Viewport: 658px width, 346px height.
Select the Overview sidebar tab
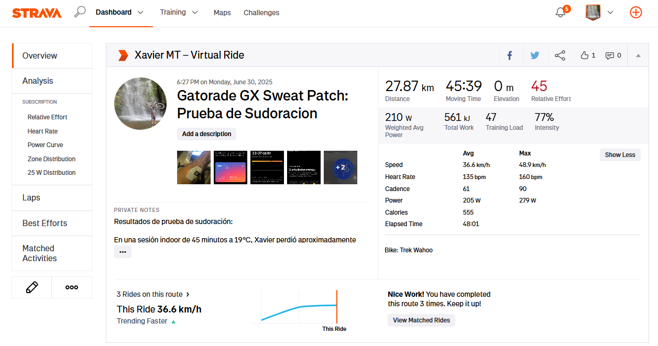click(52, 55)
